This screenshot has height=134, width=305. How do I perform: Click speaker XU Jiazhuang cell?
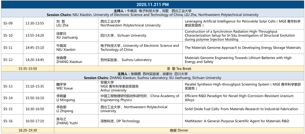pyautogui.click(x=67, y=36)
